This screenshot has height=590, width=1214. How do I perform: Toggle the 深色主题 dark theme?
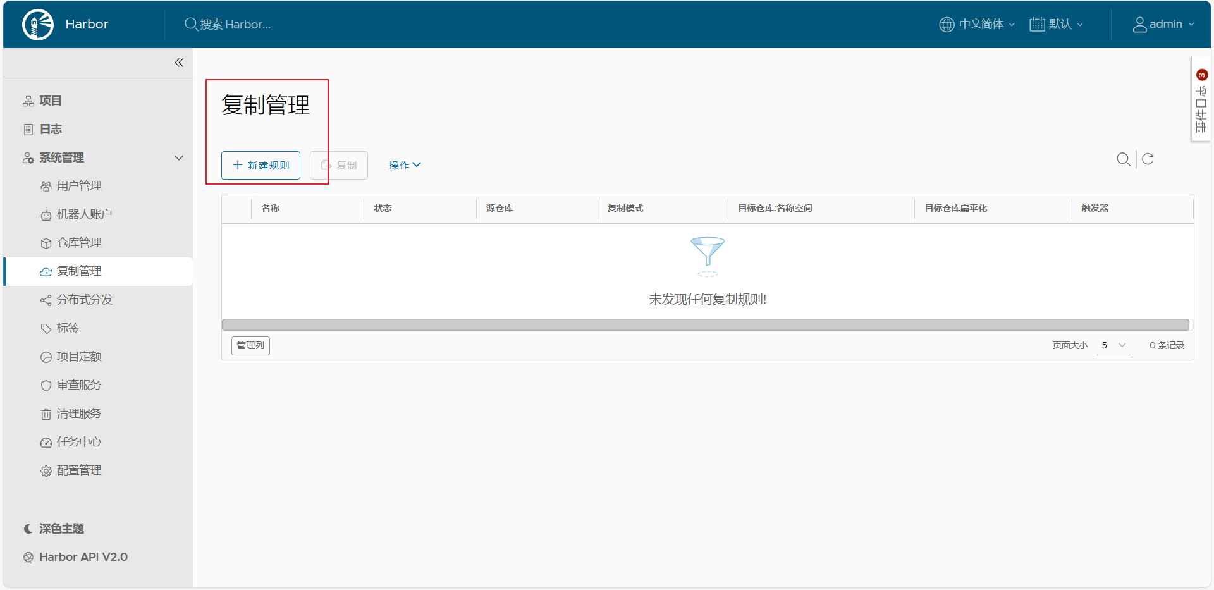(54, 529)
